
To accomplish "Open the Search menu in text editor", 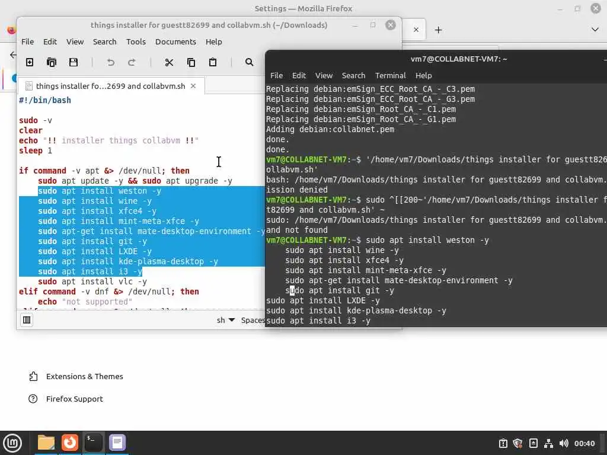I will point(104,42).
